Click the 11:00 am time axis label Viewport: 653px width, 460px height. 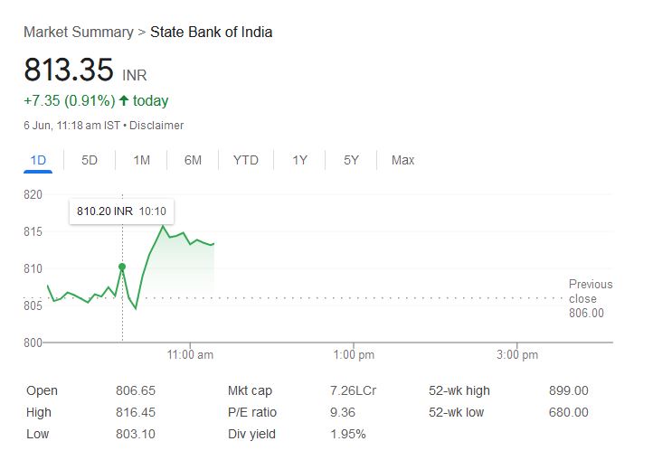tap(191, 355)
